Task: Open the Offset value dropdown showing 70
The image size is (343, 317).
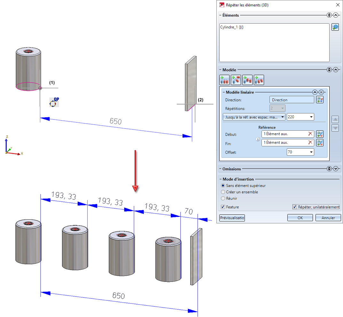Action: [x=311, y=152]
